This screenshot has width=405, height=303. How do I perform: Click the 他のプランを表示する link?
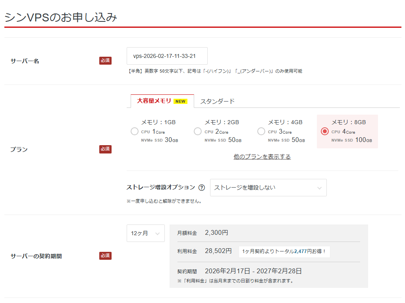262,157
